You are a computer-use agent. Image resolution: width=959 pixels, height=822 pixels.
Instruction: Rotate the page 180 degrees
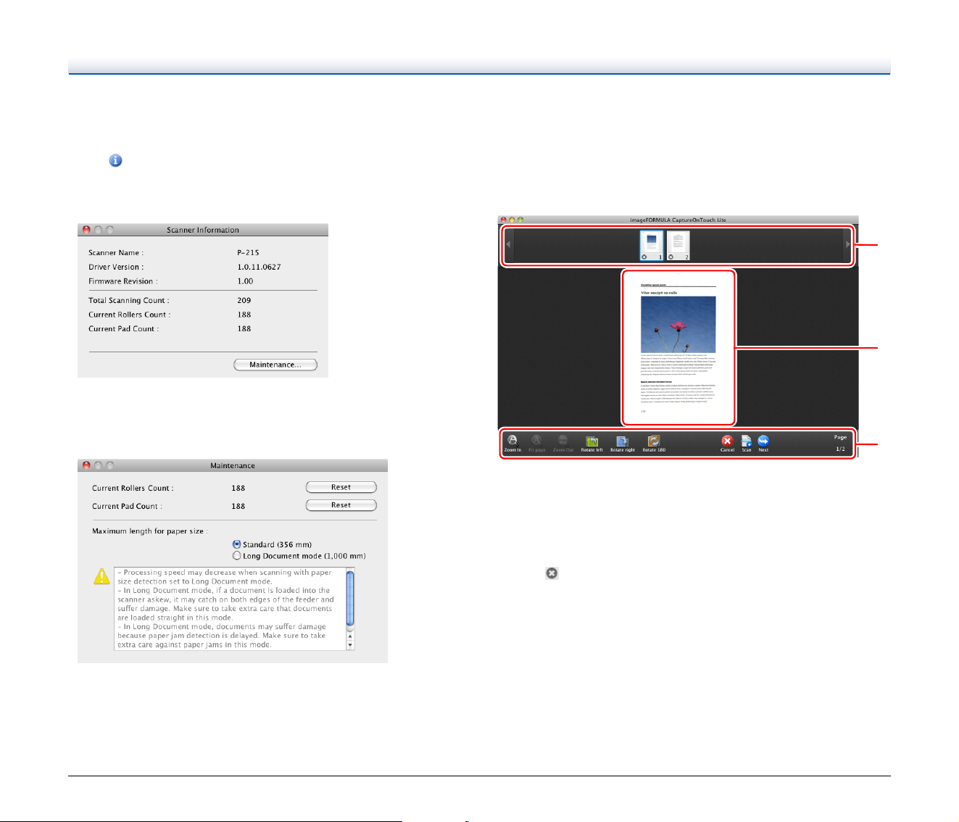pos(654,441)
